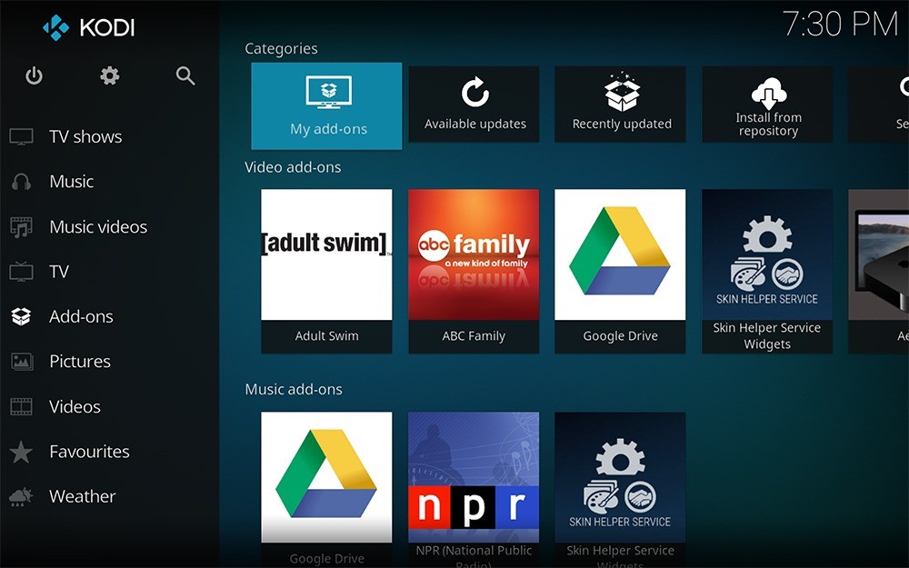
Task: Select the Music videos note icon
Action: click(22, 226)
